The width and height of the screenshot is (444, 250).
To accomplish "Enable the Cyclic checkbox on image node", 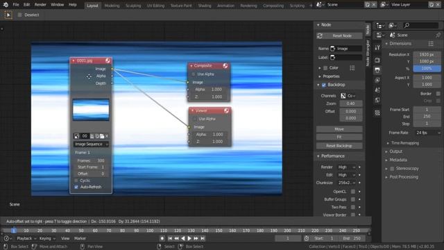I will pyautogui.click(x=76, y=181).
